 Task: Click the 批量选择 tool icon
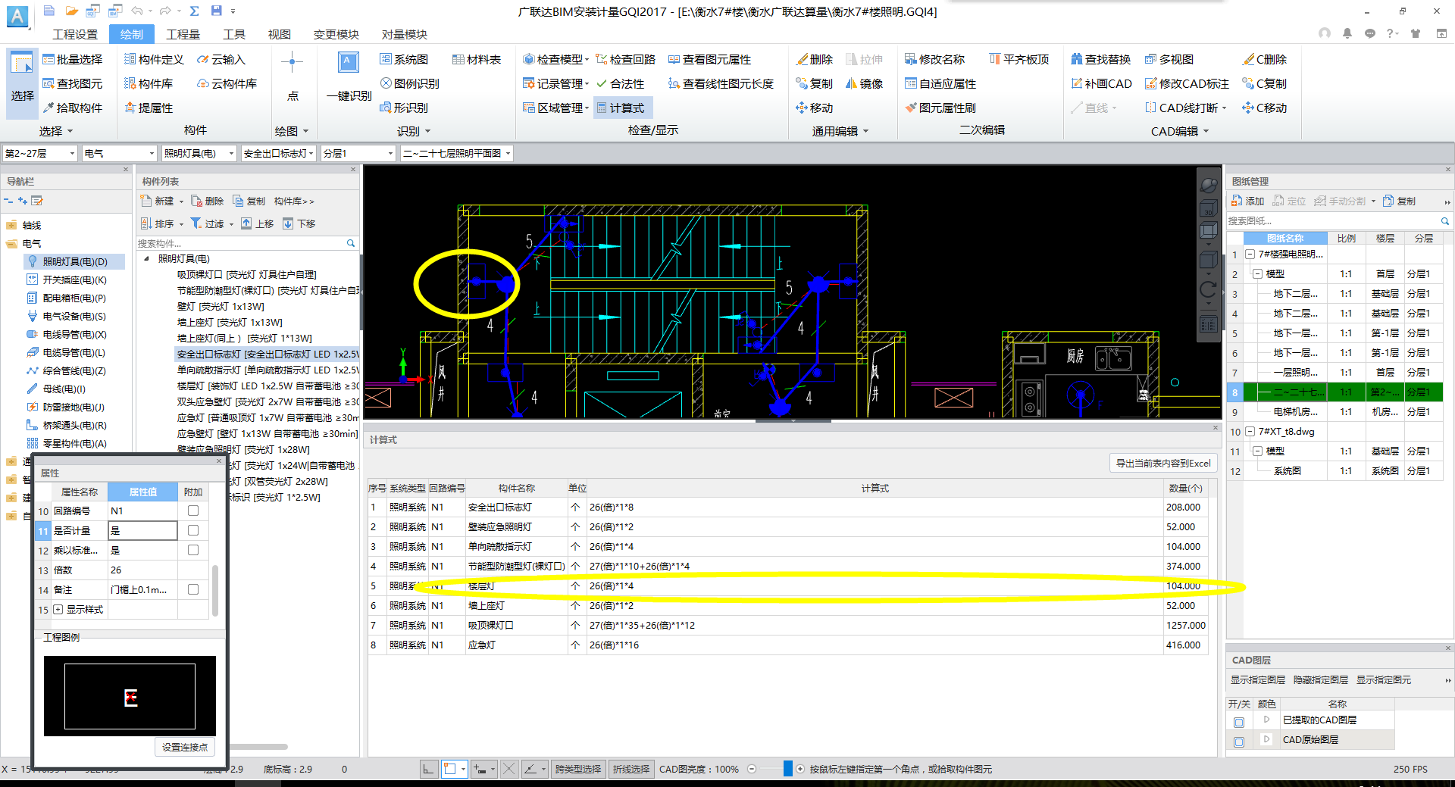(48, 59)
